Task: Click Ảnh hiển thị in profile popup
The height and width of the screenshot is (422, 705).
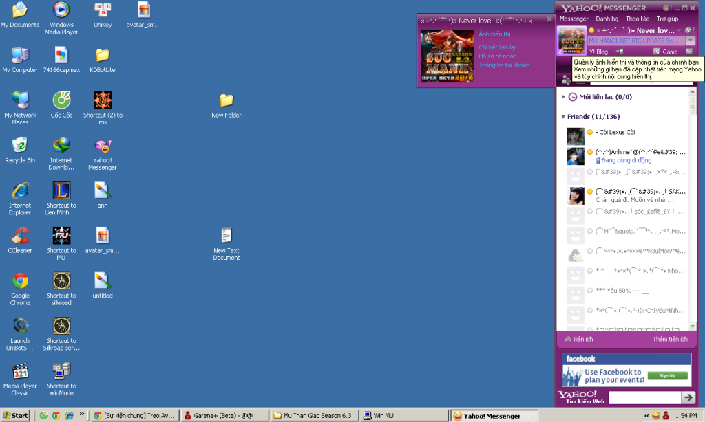Action: coord(494,34)
